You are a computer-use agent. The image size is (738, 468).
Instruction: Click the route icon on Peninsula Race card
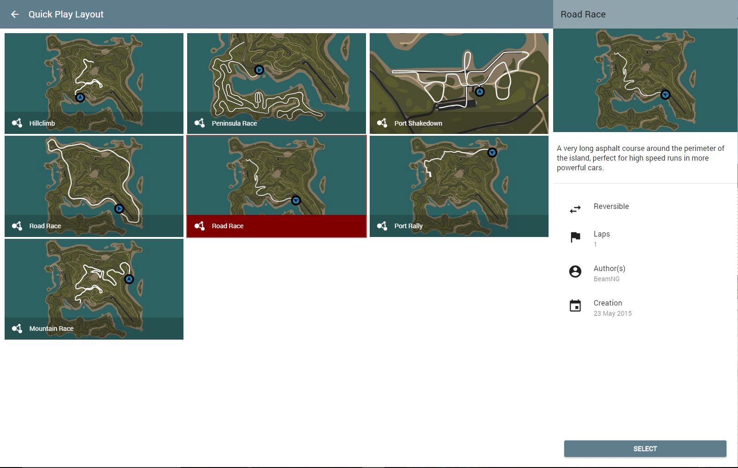[200, 123]
